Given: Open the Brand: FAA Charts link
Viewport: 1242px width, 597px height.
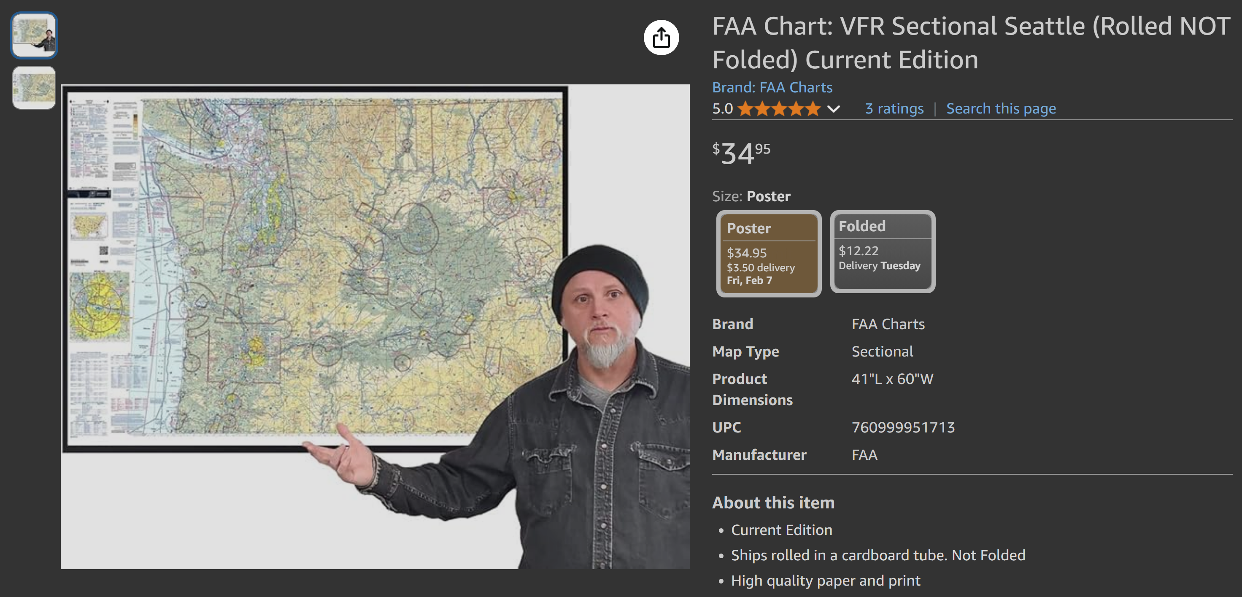Looking at the screenshot, I should point(772,87).
